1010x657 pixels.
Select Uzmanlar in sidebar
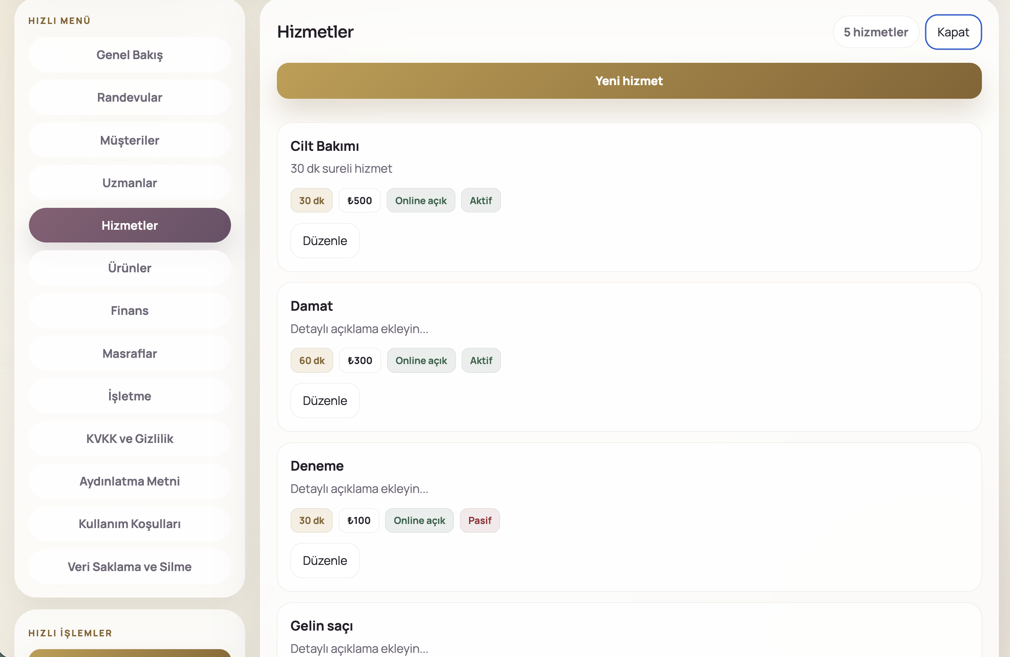point(129,183)
